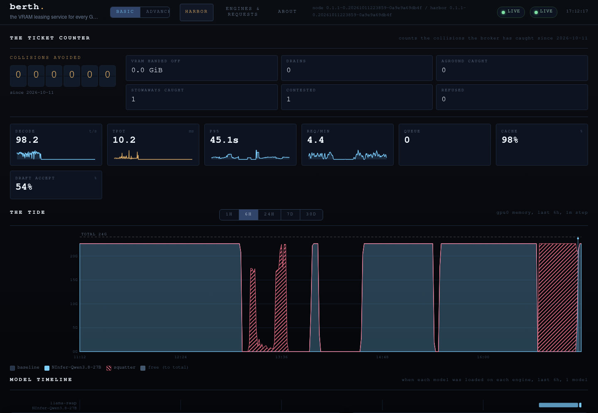Click the Req/Min sparkline chart

click(348, 155)
